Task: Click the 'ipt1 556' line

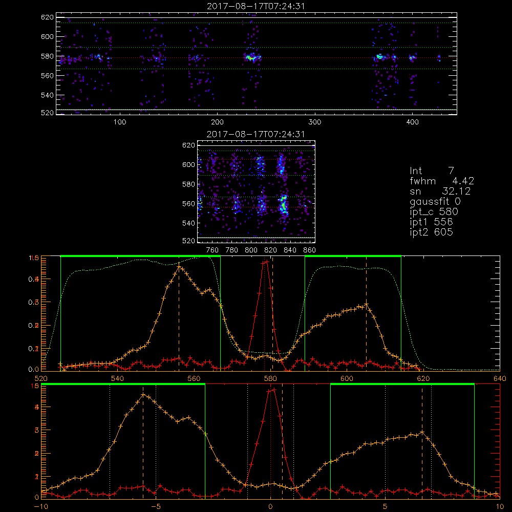Action: coord(431,222)
